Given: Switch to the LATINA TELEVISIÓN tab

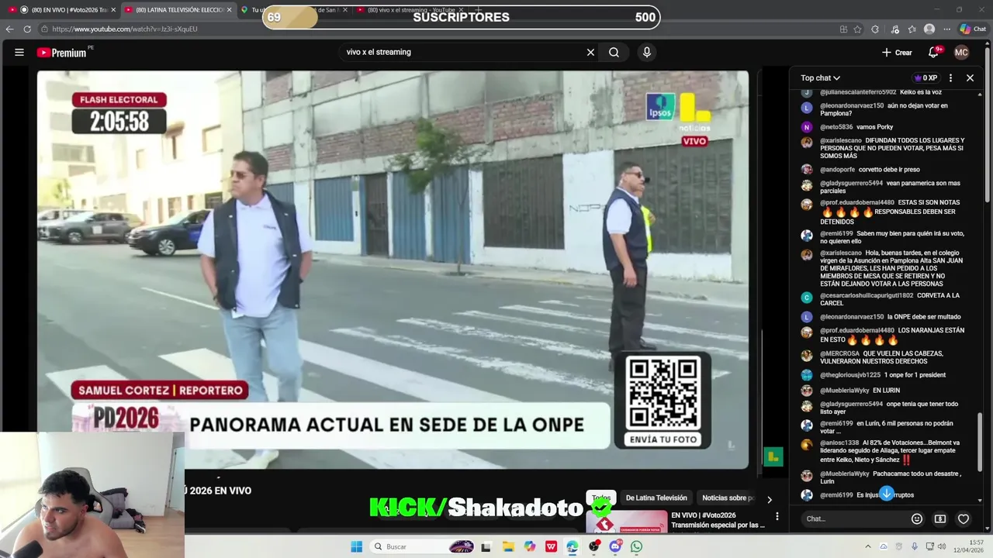Looking at the screenshot, I should click(x=178, y=9).
